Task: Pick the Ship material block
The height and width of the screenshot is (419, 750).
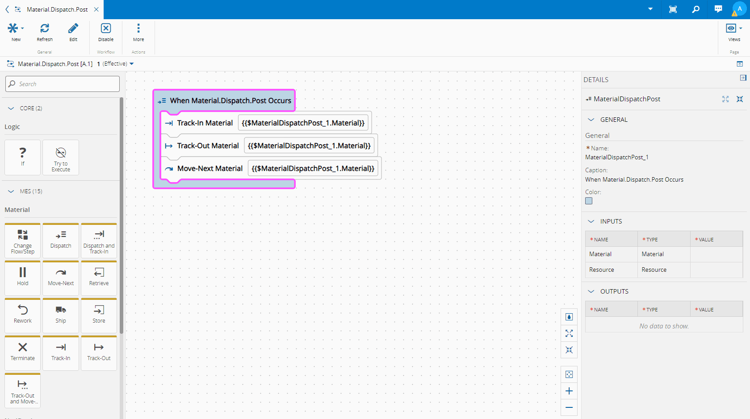Action: 61,315
